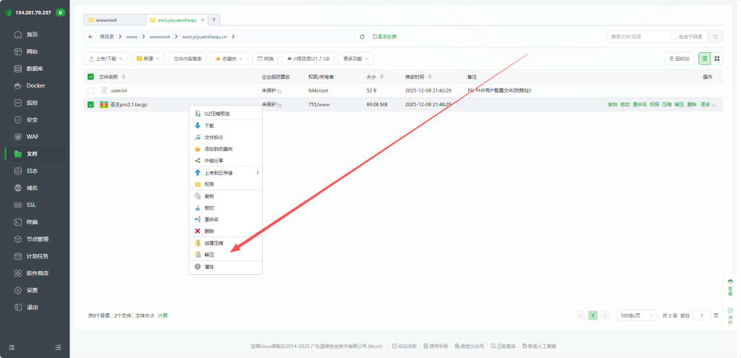Open the 500条/页 page size dropdown
The width and height of the screenshot is (741, 358).
(637, 315)
